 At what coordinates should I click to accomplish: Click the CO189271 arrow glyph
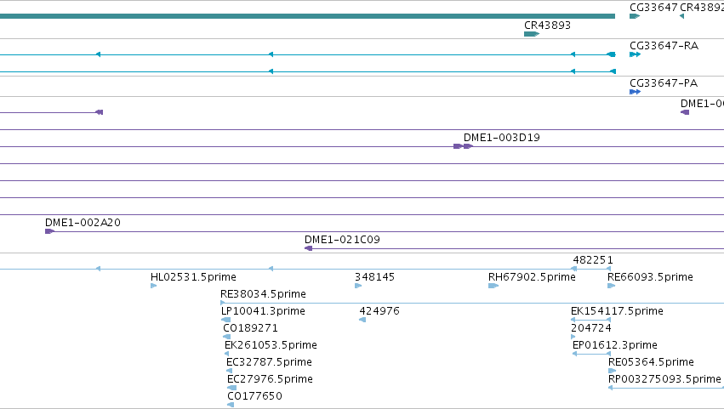[226, 337]
